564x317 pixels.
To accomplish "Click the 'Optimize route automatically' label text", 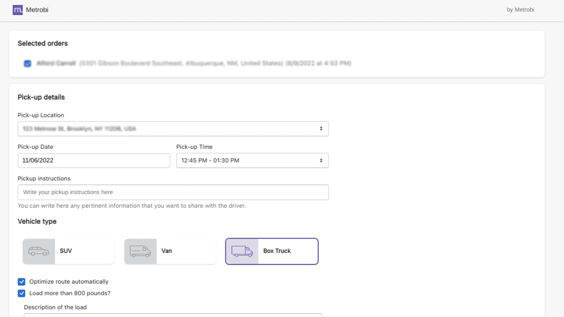I will click(69, 282).
